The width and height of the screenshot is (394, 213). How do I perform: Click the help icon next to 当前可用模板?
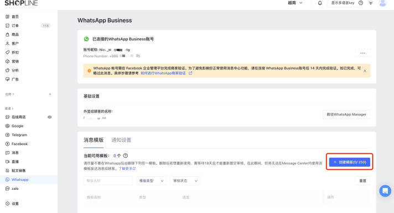(x=126, y=156)
